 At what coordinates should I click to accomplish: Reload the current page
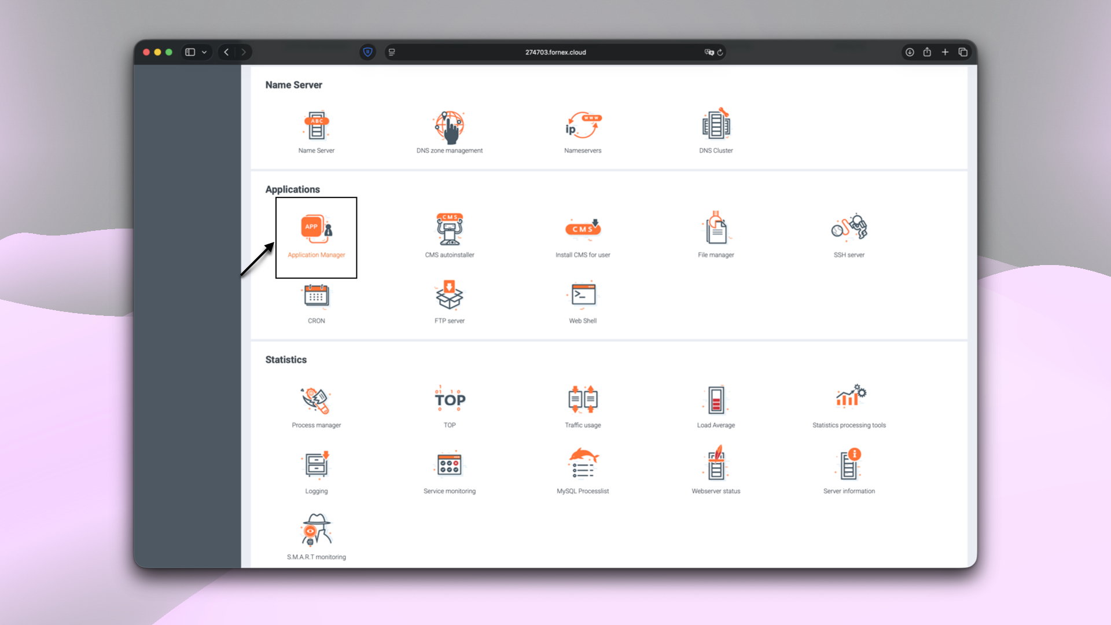point(719,52)
